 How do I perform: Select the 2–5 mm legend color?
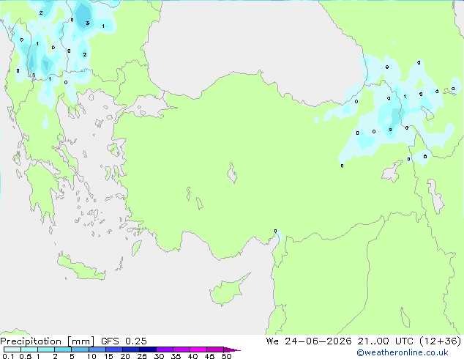pyautogui.click(x=63, y=349)
